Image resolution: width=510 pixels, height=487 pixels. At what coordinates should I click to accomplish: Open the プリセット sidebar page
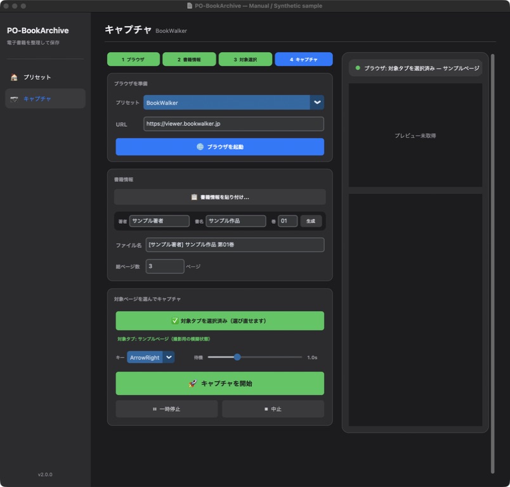pos(45,77)
